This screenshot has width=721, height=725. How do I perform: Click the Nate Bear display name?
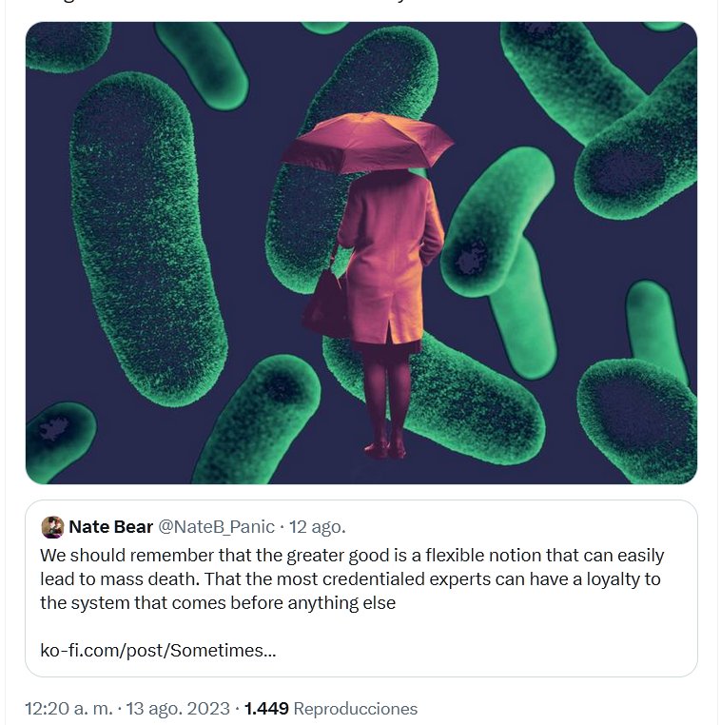tap(110, 527)
